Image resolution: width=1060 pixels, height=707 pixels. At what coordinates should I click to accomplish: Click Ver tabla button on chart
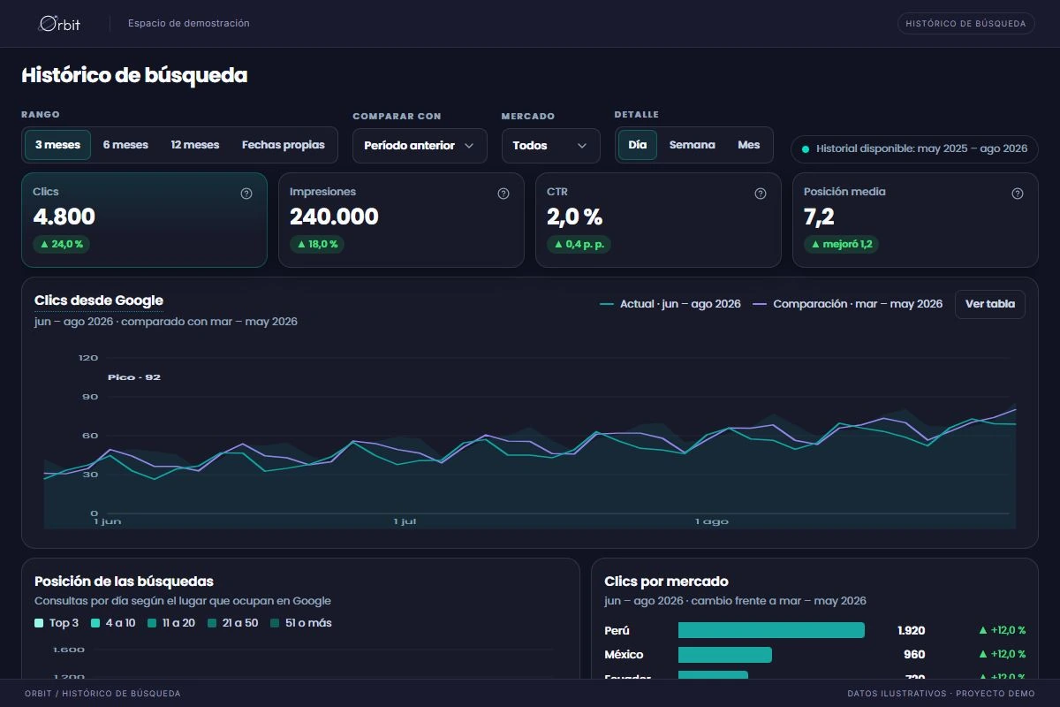pos(990,304)
